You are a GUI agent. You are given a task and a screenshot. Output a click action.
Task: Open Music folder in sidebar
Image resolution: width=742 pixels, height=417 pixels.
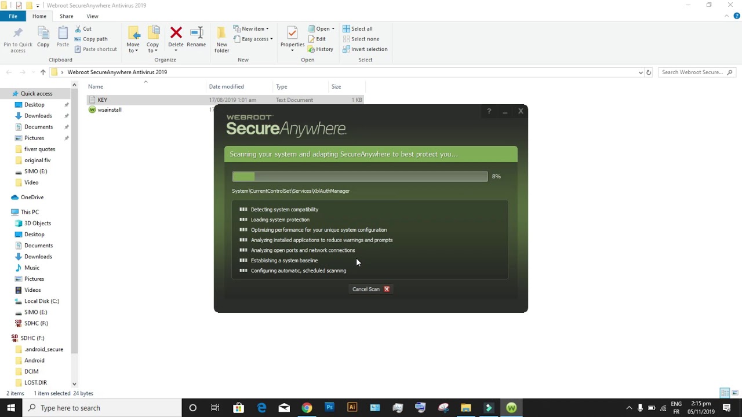[32, 268]
